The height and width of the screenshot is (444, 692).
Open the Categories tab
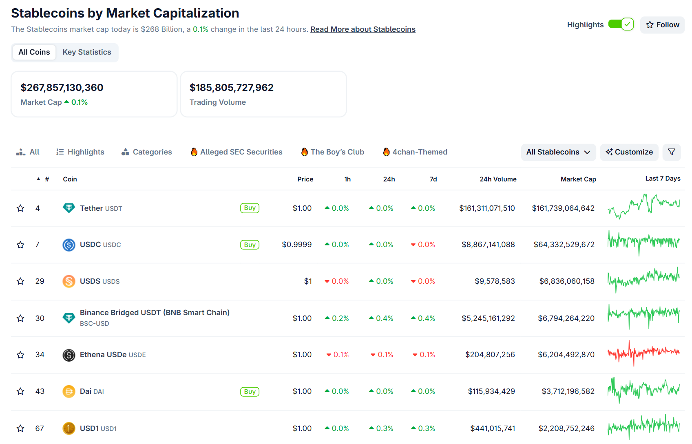147,152
